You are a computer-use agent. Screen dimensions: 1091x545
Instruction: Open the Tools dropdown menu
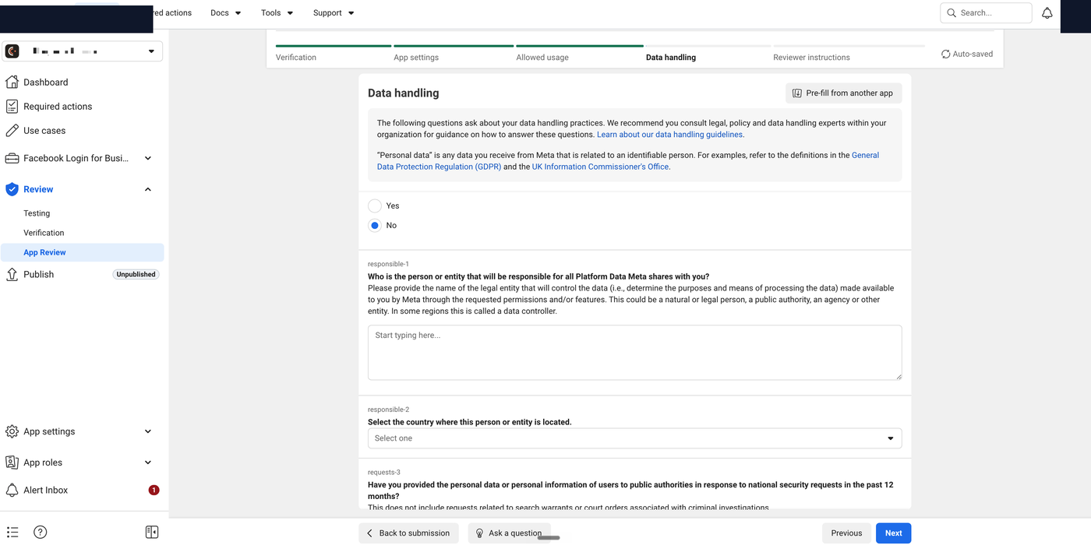click(277, 13)
